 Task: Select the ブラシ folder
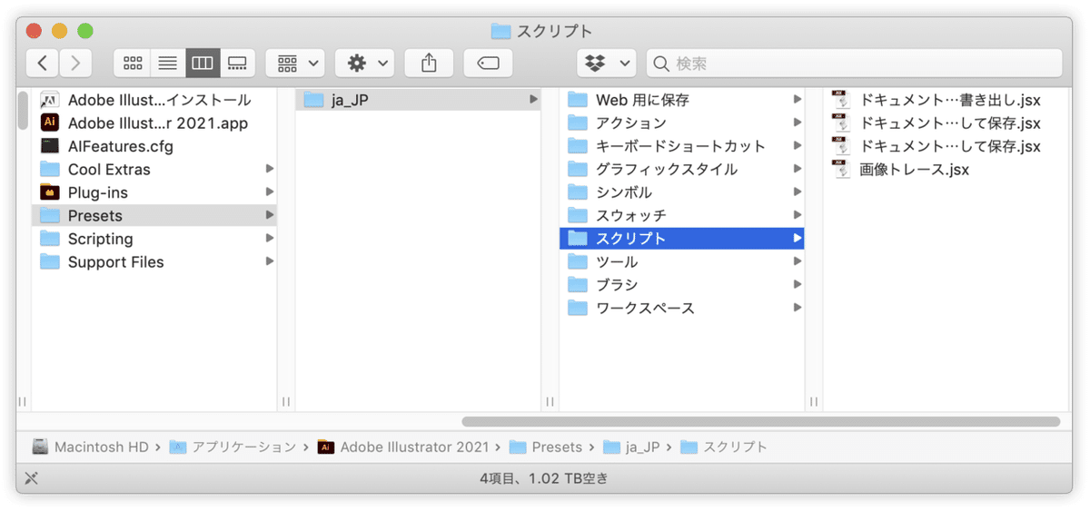(x=682, y=285)
